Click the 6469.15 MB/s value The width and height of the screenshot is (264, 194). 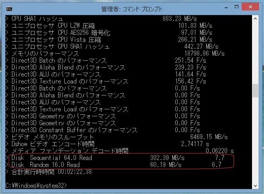(209, 137)
